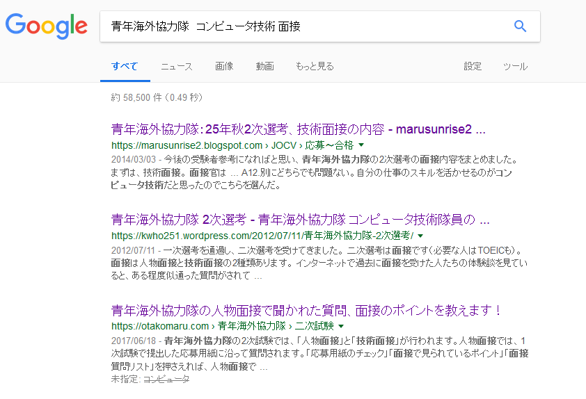Switch to the 動画 tab
The image size is (586, 399).
tap(264, 67)
